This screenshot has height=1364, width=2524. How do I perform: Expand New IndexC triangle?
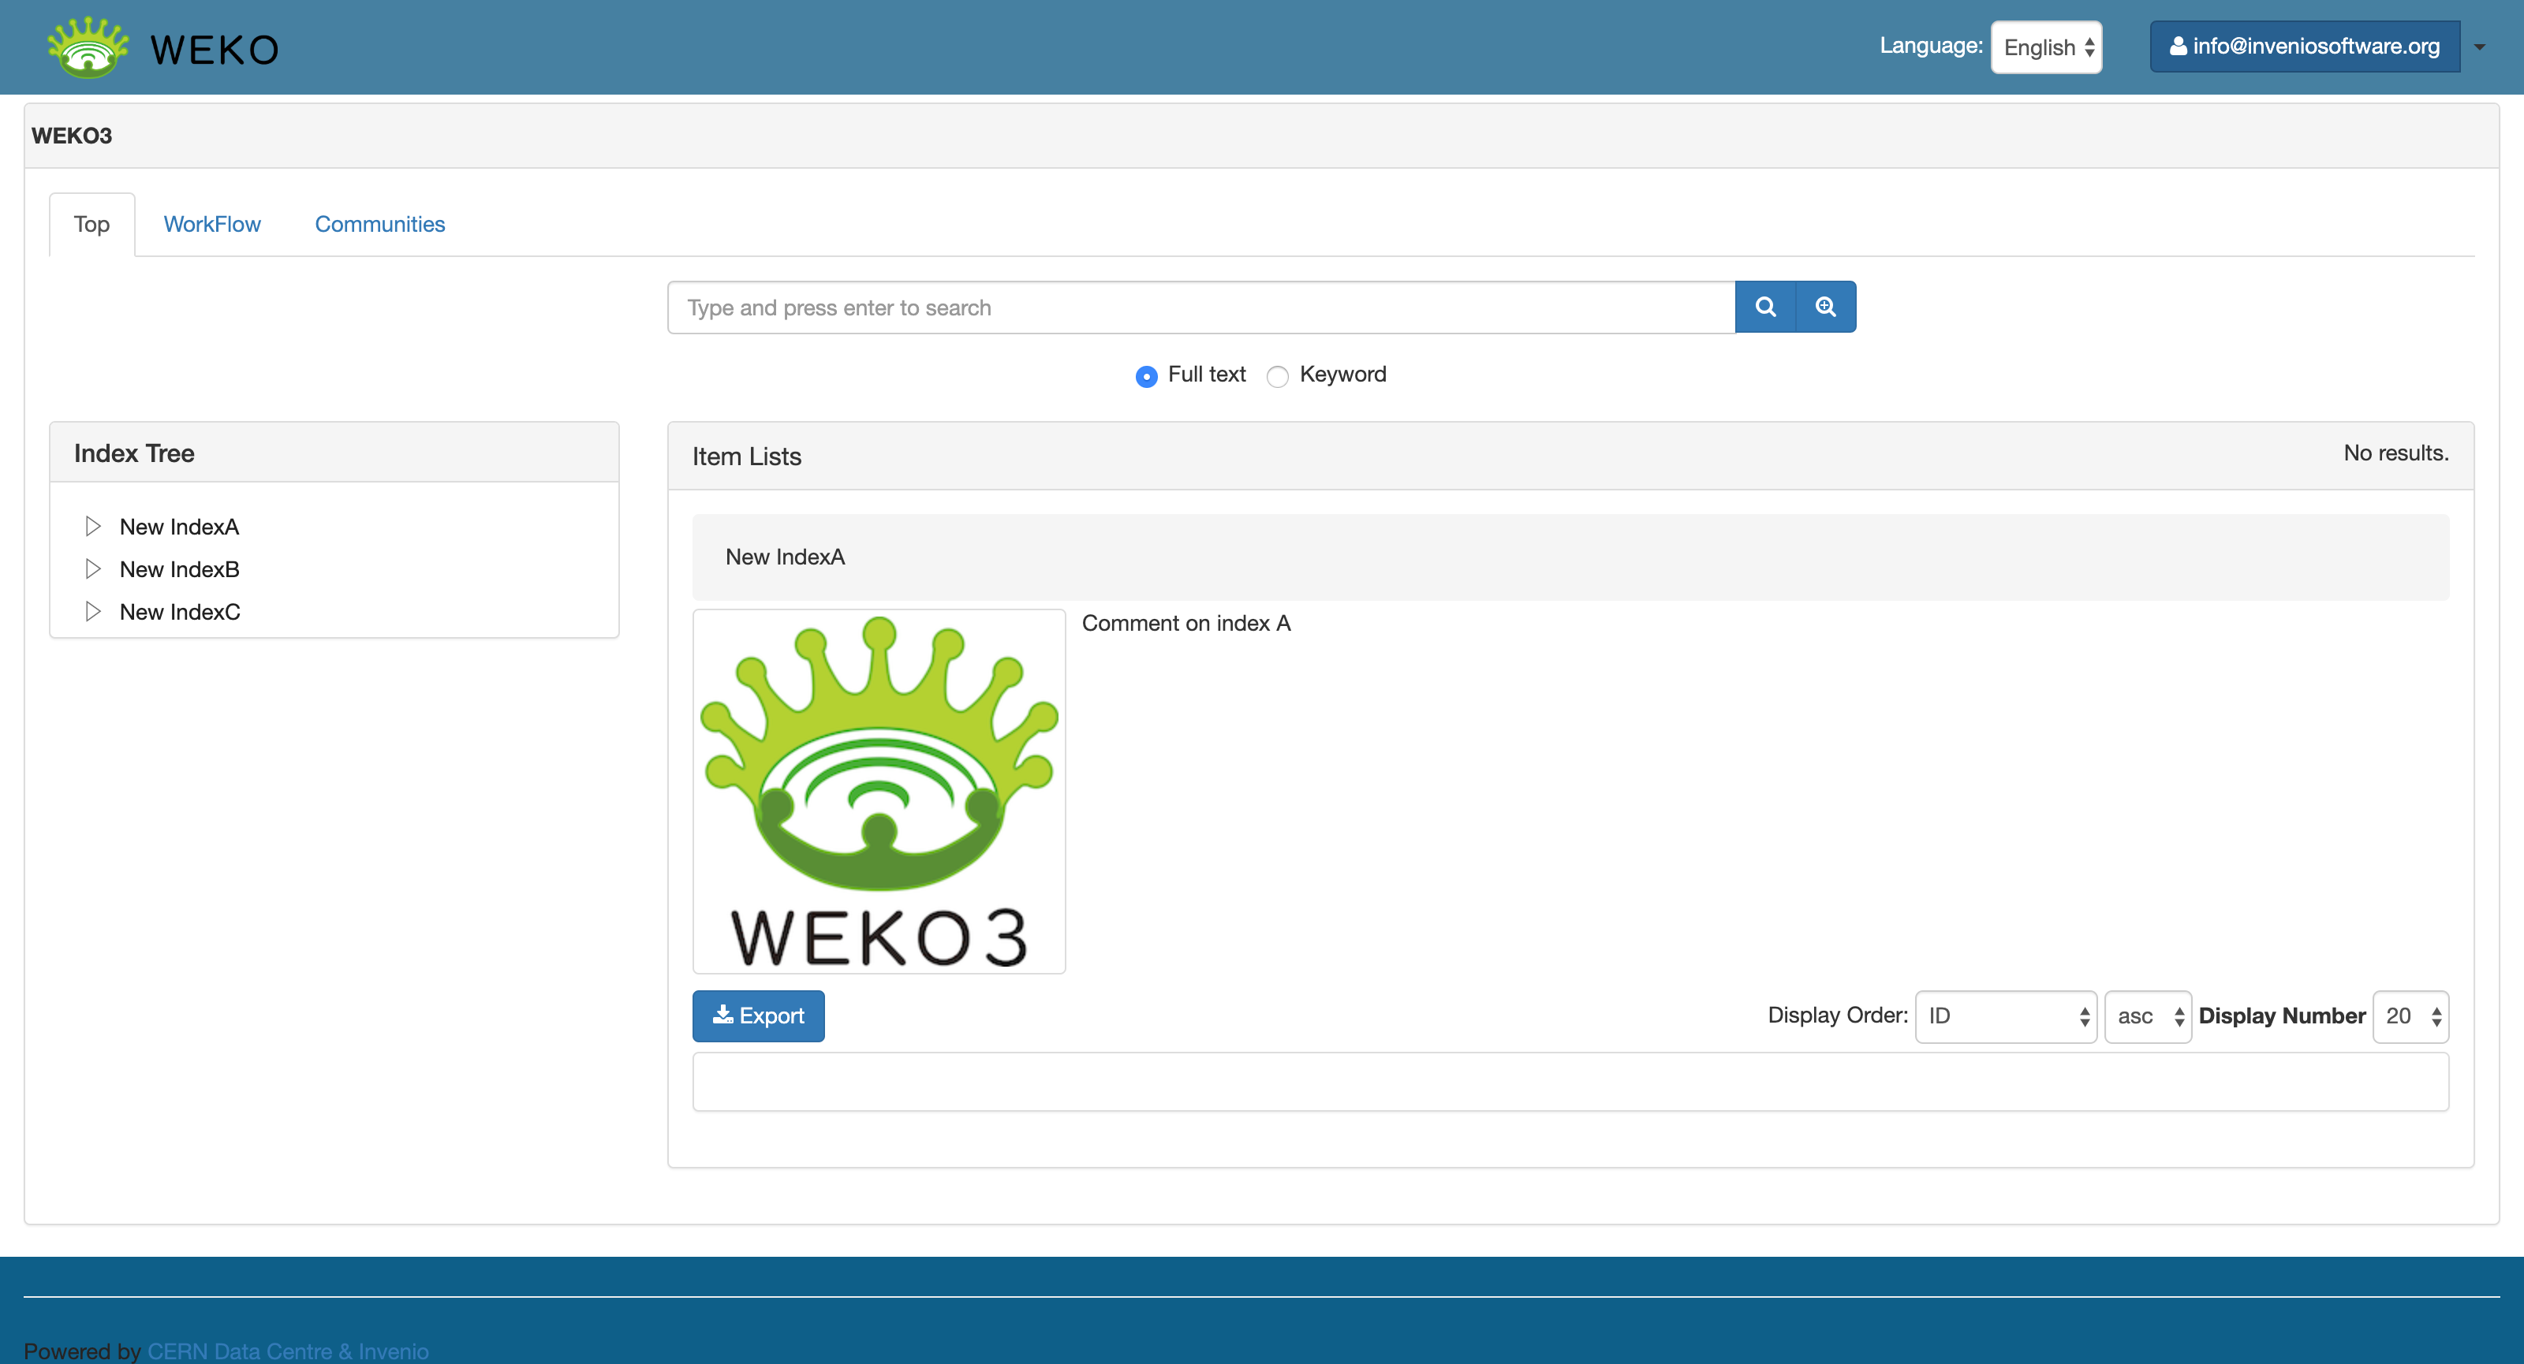pos(93,612)
